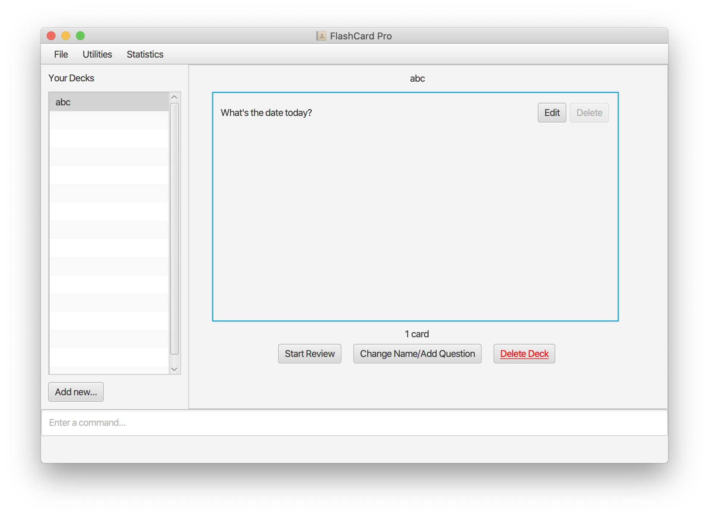Viewport: 709px width, 517px height.
Task: Focus the Enter a command field
Action: point(354,423)
